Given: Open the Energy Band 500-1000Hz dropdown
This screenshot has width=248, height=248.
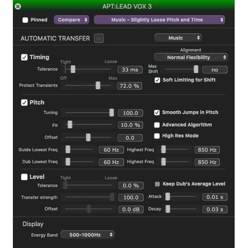Looking at the screenshot, I should pos(87,235).
